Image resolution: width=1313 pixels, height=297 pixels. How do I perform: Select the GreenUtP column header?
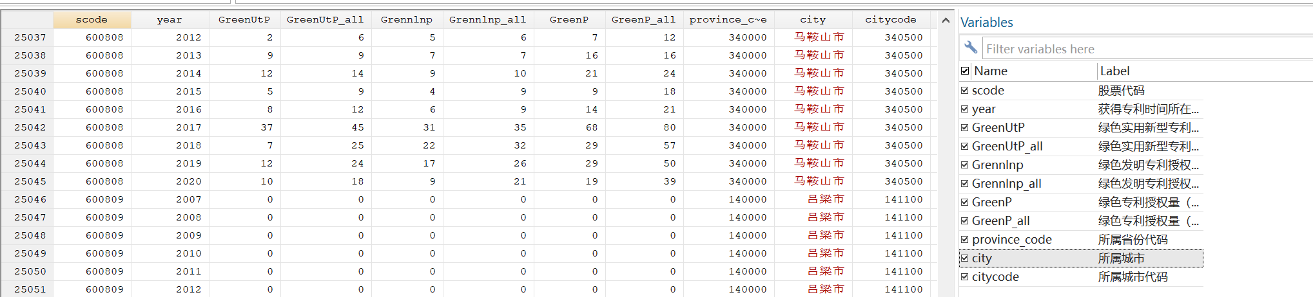point(244,20)
